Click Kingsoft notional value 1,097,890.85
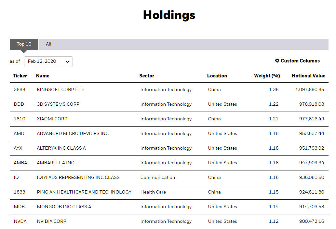 click(310, 89)
